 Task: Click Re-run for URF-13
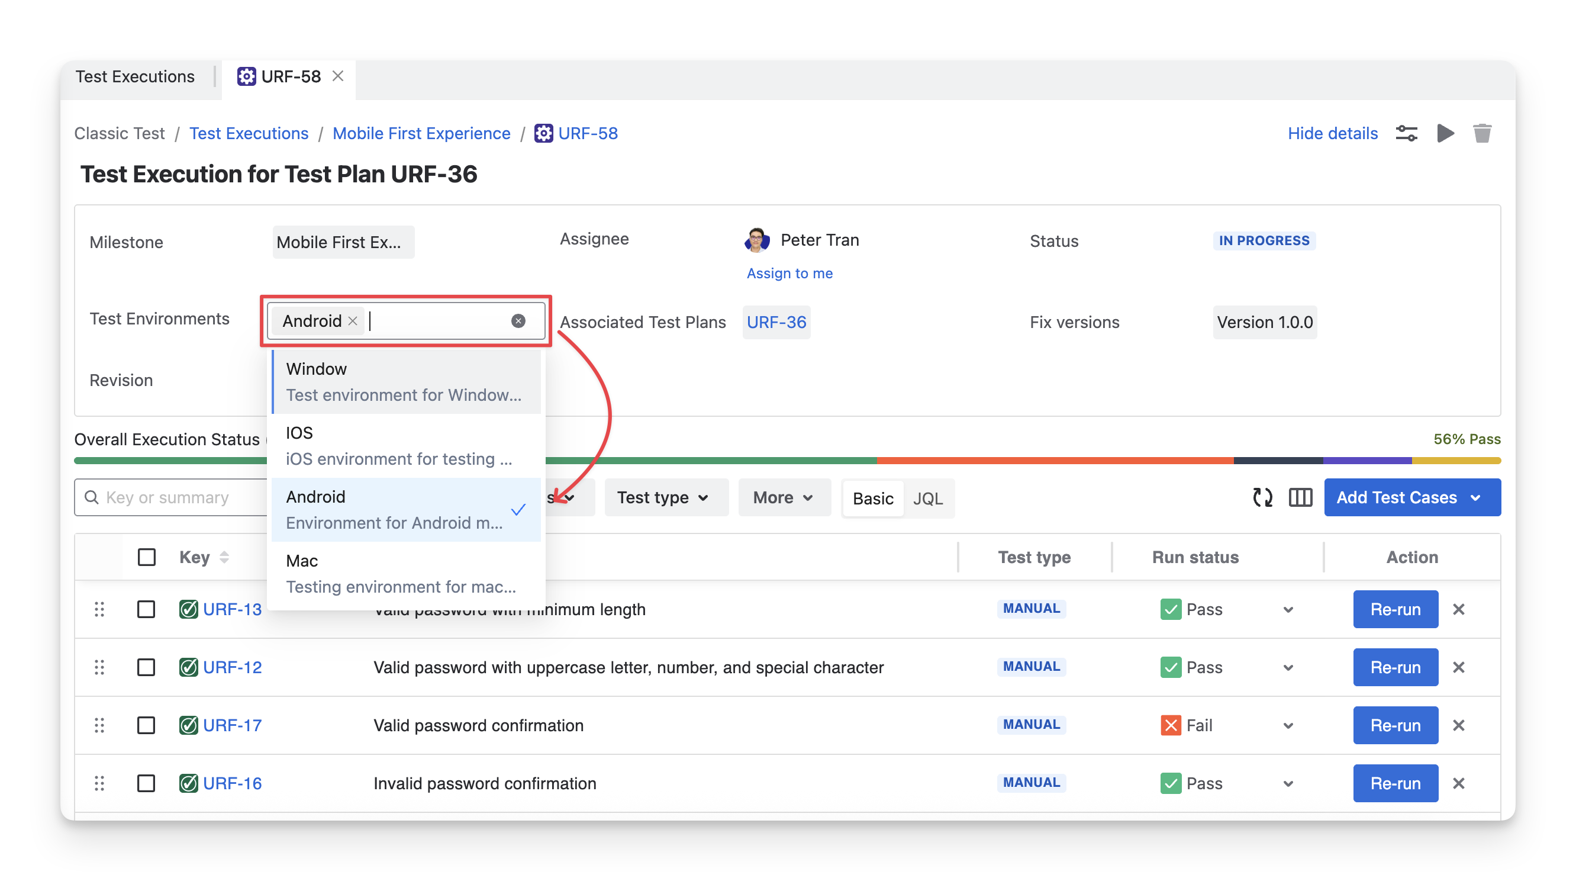pyautogui.click(x=1395, y=609)
